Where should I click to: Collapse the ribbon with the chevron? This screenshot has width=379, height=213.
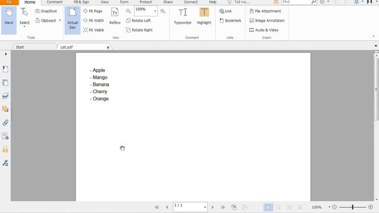374,36
